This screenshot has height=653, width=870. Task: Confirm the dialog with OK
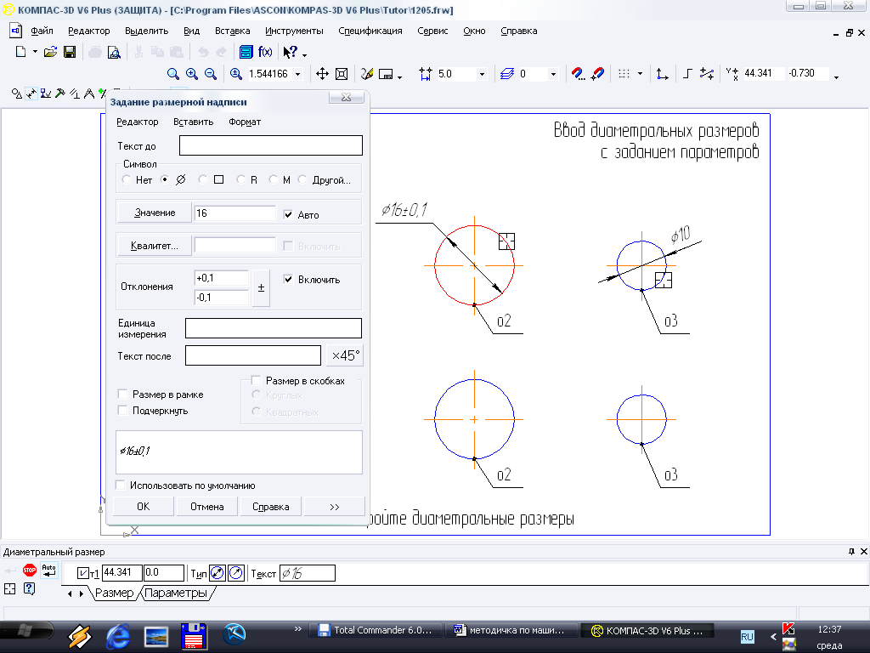coord(143,507)
